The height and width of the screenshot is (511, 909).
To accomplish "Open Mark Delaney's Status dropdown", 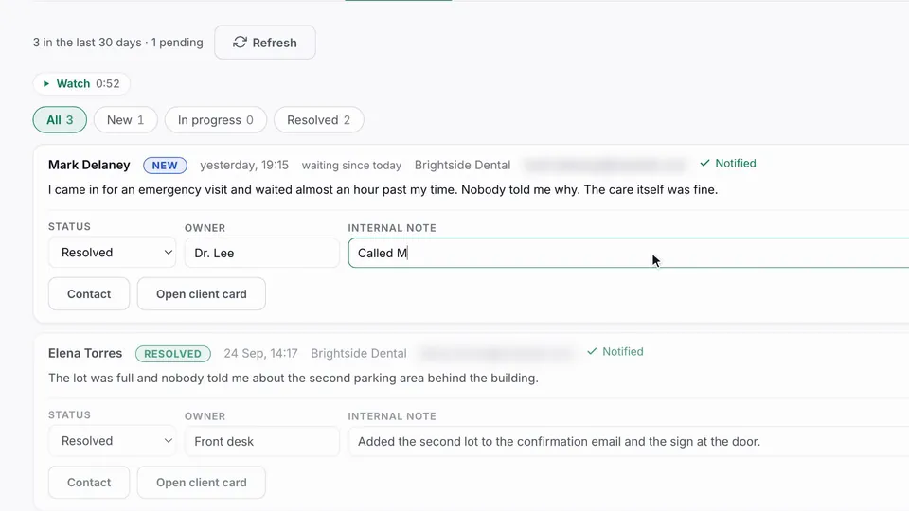I will tap(112, 253).
